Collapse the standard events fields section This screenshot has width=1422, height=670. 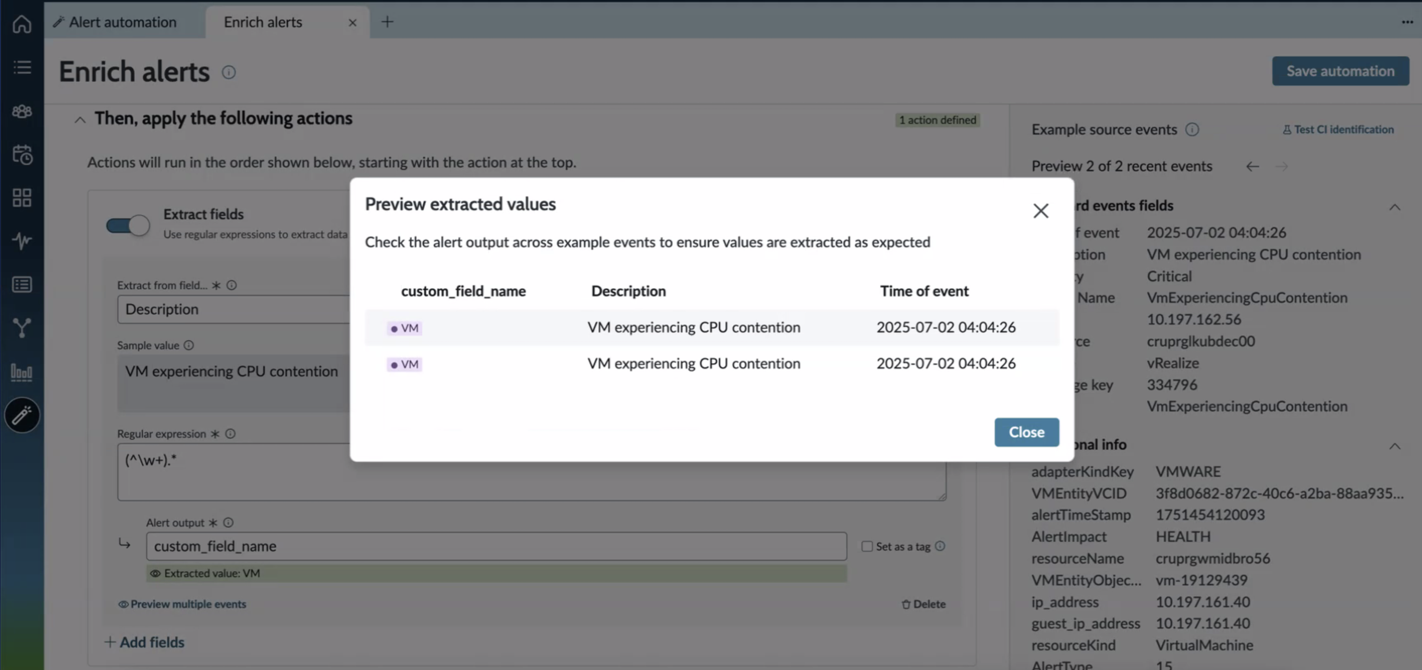click(1394, 207)
